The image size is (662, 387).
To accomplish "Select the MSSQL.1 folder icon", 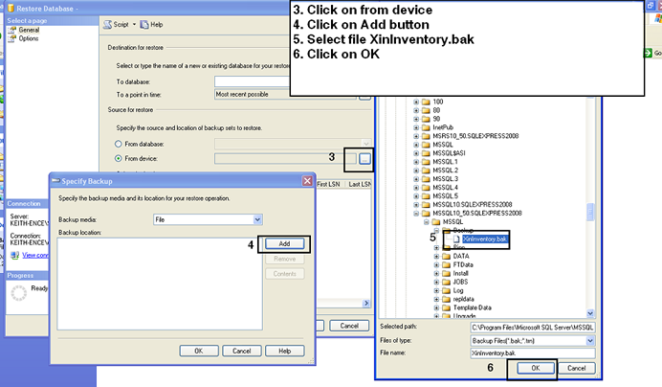I will click(x=426, y=162).
